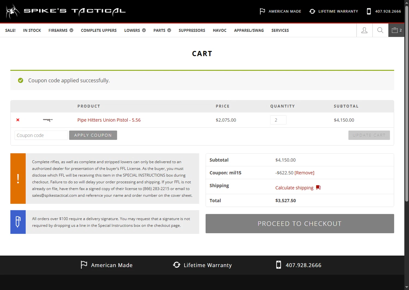This screenshot has height=290, width=409.
Task: Click the shipping truck icon
Action: pyautogui.click(x=318, y=187)
